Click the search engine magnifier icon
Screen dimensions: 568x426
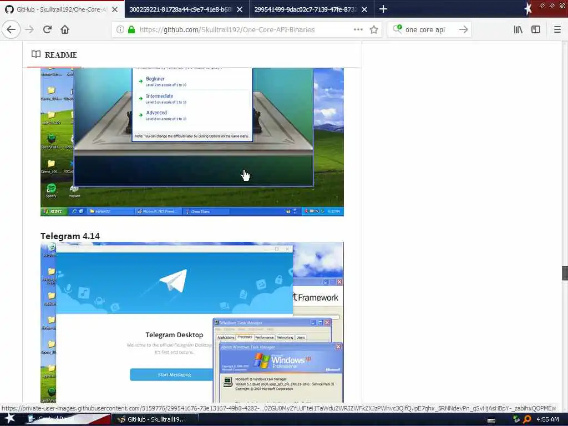[x=397, y=29]
